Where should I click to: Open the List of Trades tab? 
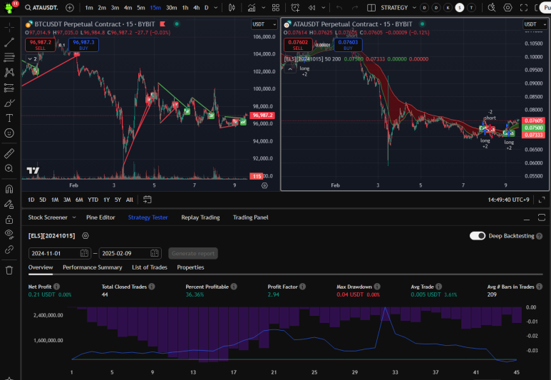coord(150,267)
